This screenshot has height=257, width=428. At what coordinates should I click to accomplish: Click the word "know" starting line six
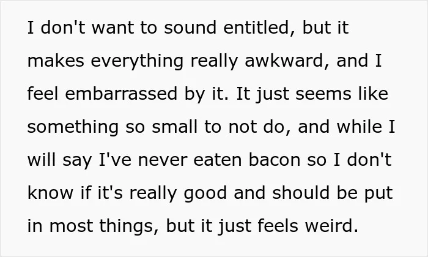coord(51,193)
